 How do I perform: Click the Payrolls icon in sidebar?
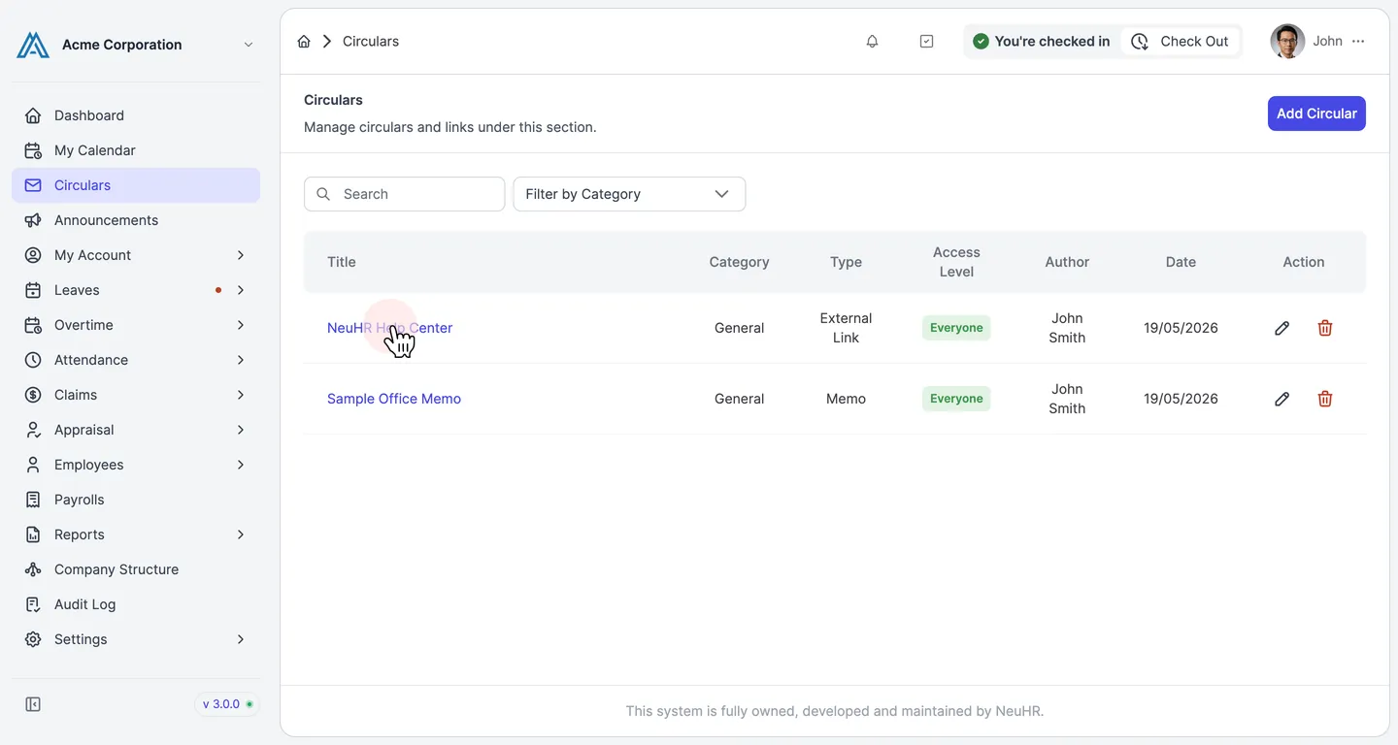coord(33,500)
